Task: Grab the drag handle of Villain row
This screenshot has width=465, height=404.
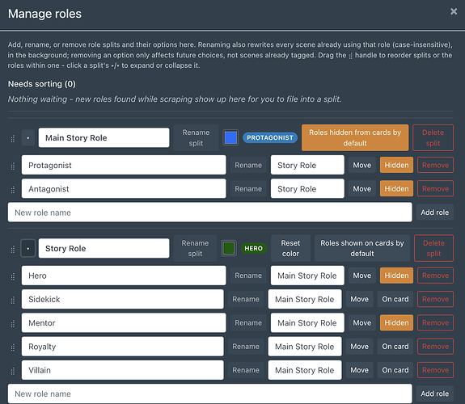Action: coord(13,371)
